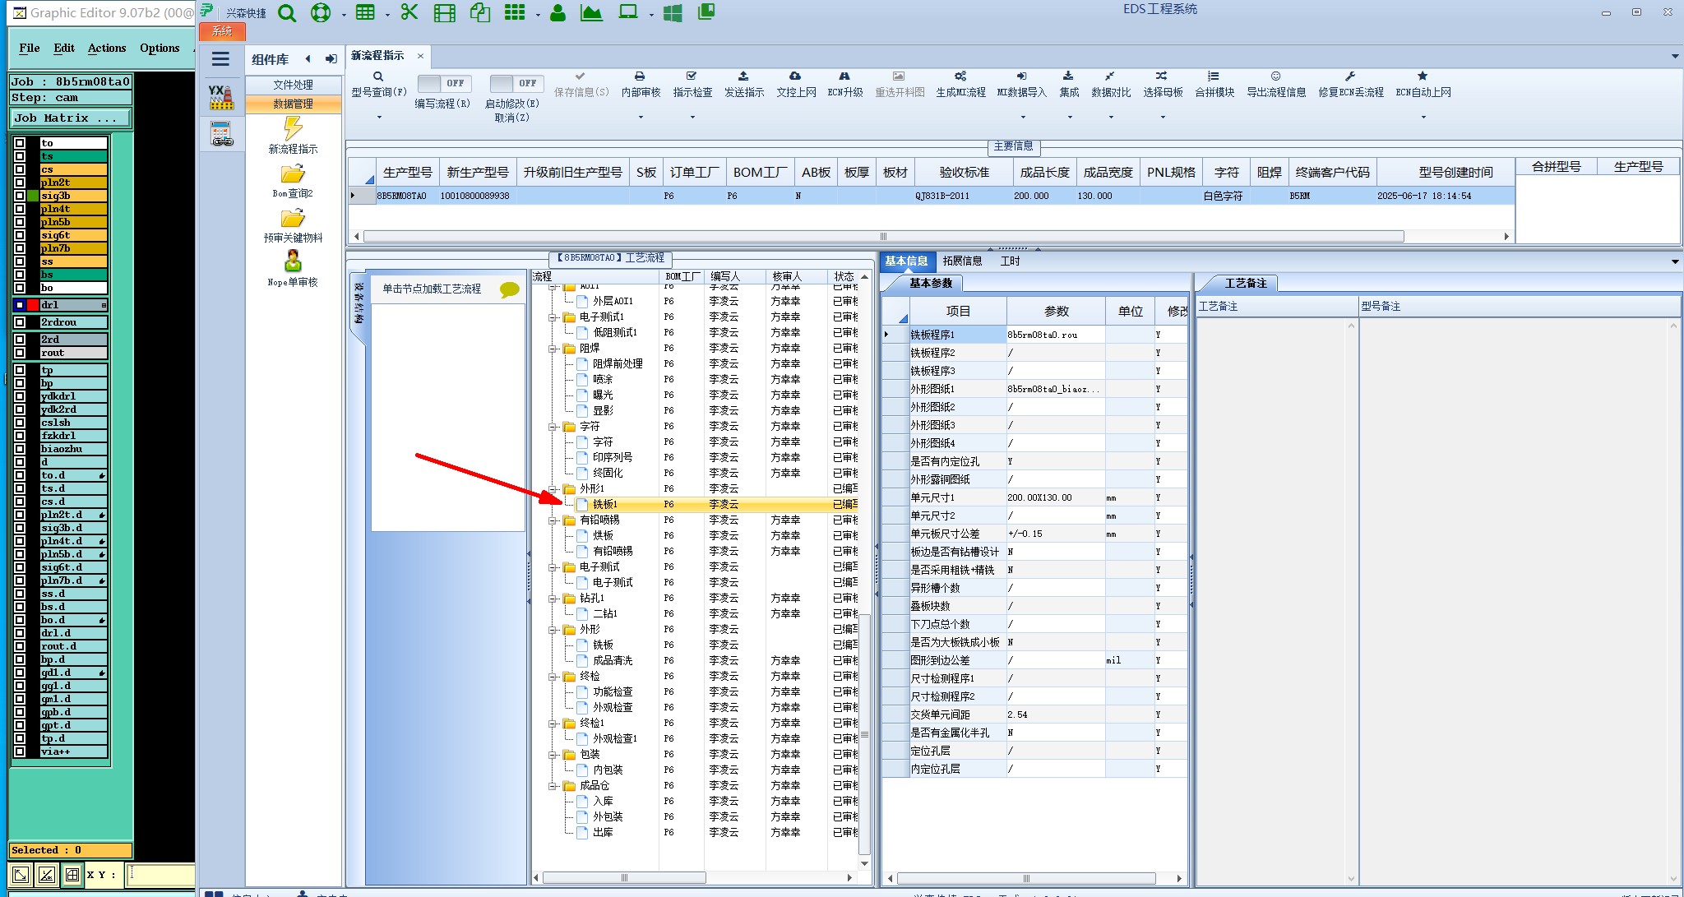Click the green user person icon
Screen dimensions: 1684x897
(x=557, y=13)
